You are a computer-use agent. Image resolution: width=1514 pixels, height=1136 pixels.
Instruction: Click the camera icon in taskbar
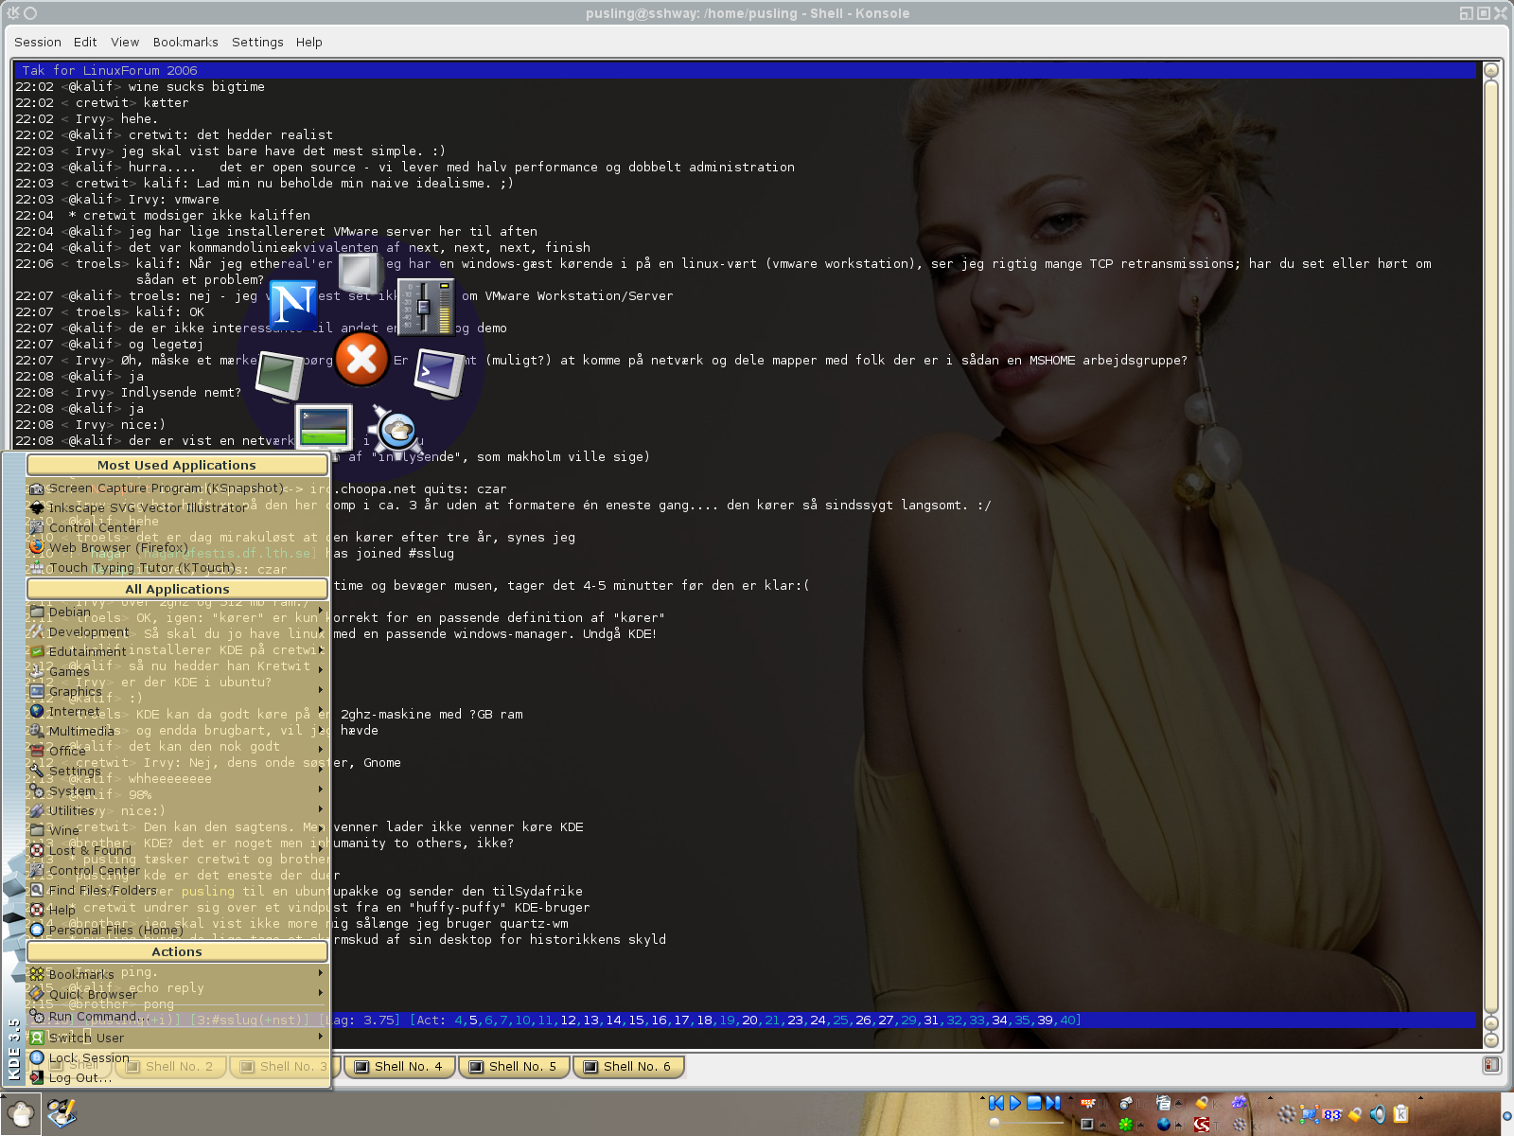[1126, 1103]
